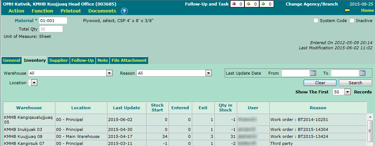Click the Total Qty field

click(51, 29)
